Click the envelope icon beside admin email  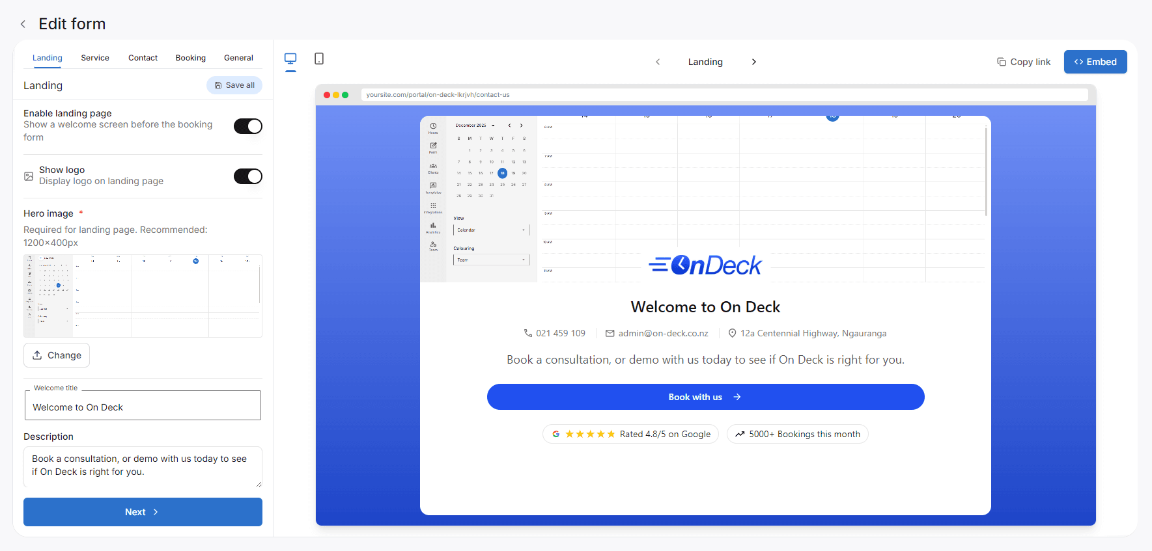tap(610, 333)
